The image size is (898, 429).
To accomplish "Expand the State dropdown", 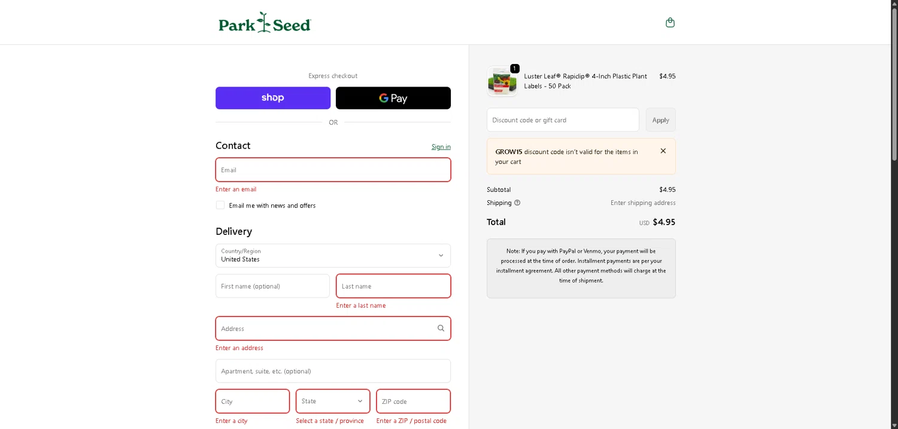I will click(333, 402).
